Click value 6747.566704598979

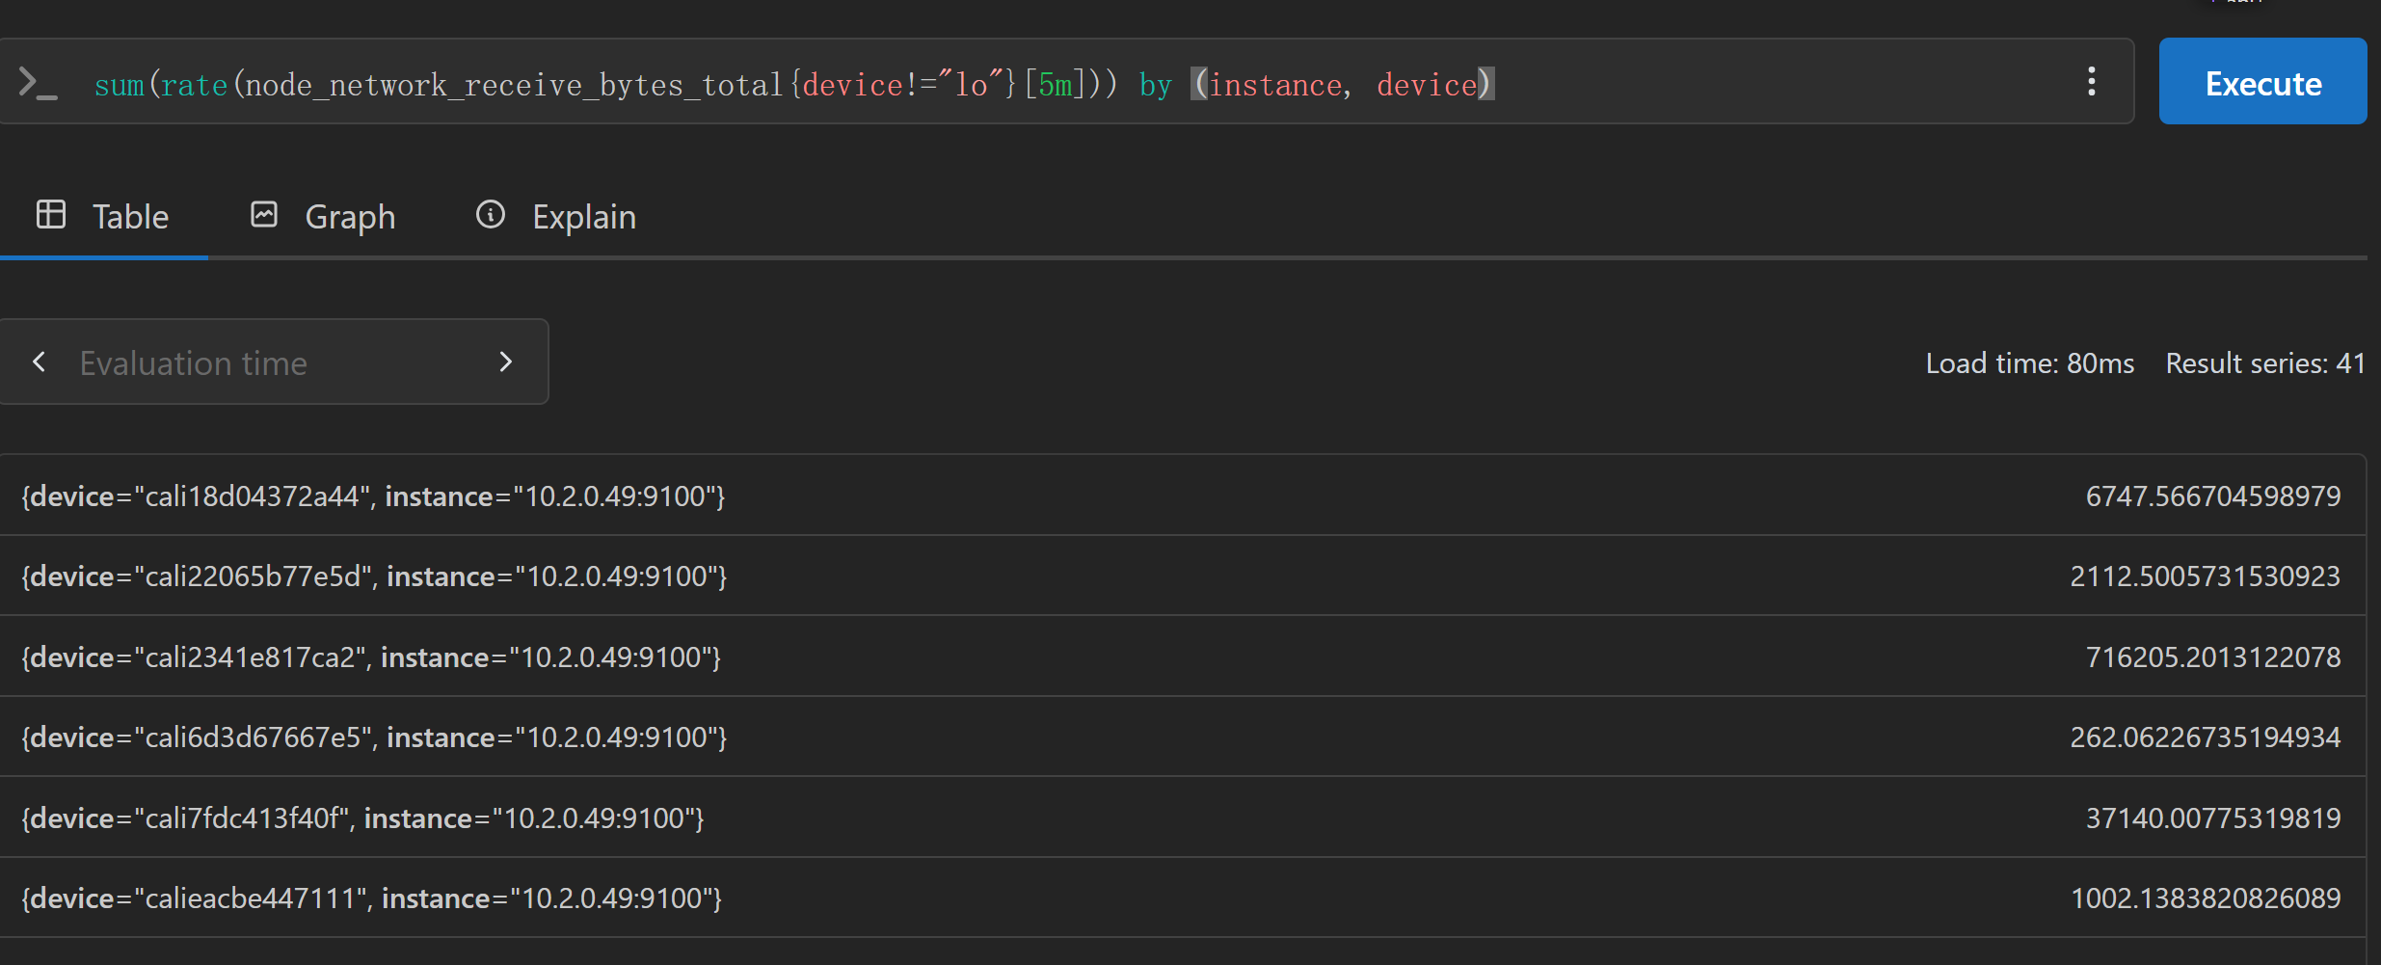click(2213, 496)
